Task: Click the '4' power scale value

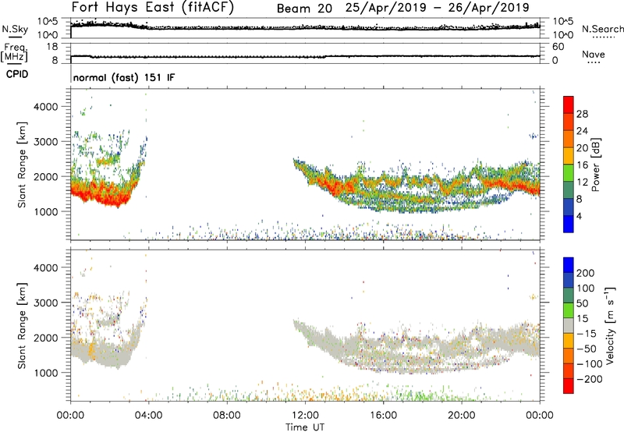Action: coord(579,216)
